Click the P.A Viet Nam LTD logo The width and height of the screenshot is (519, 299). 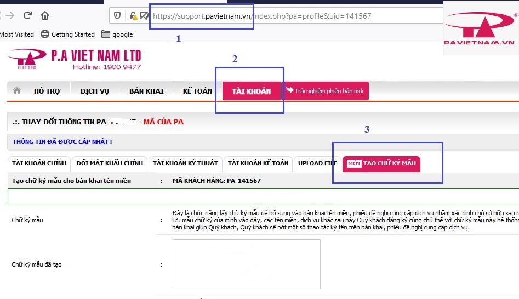click(x=75, y=59)
